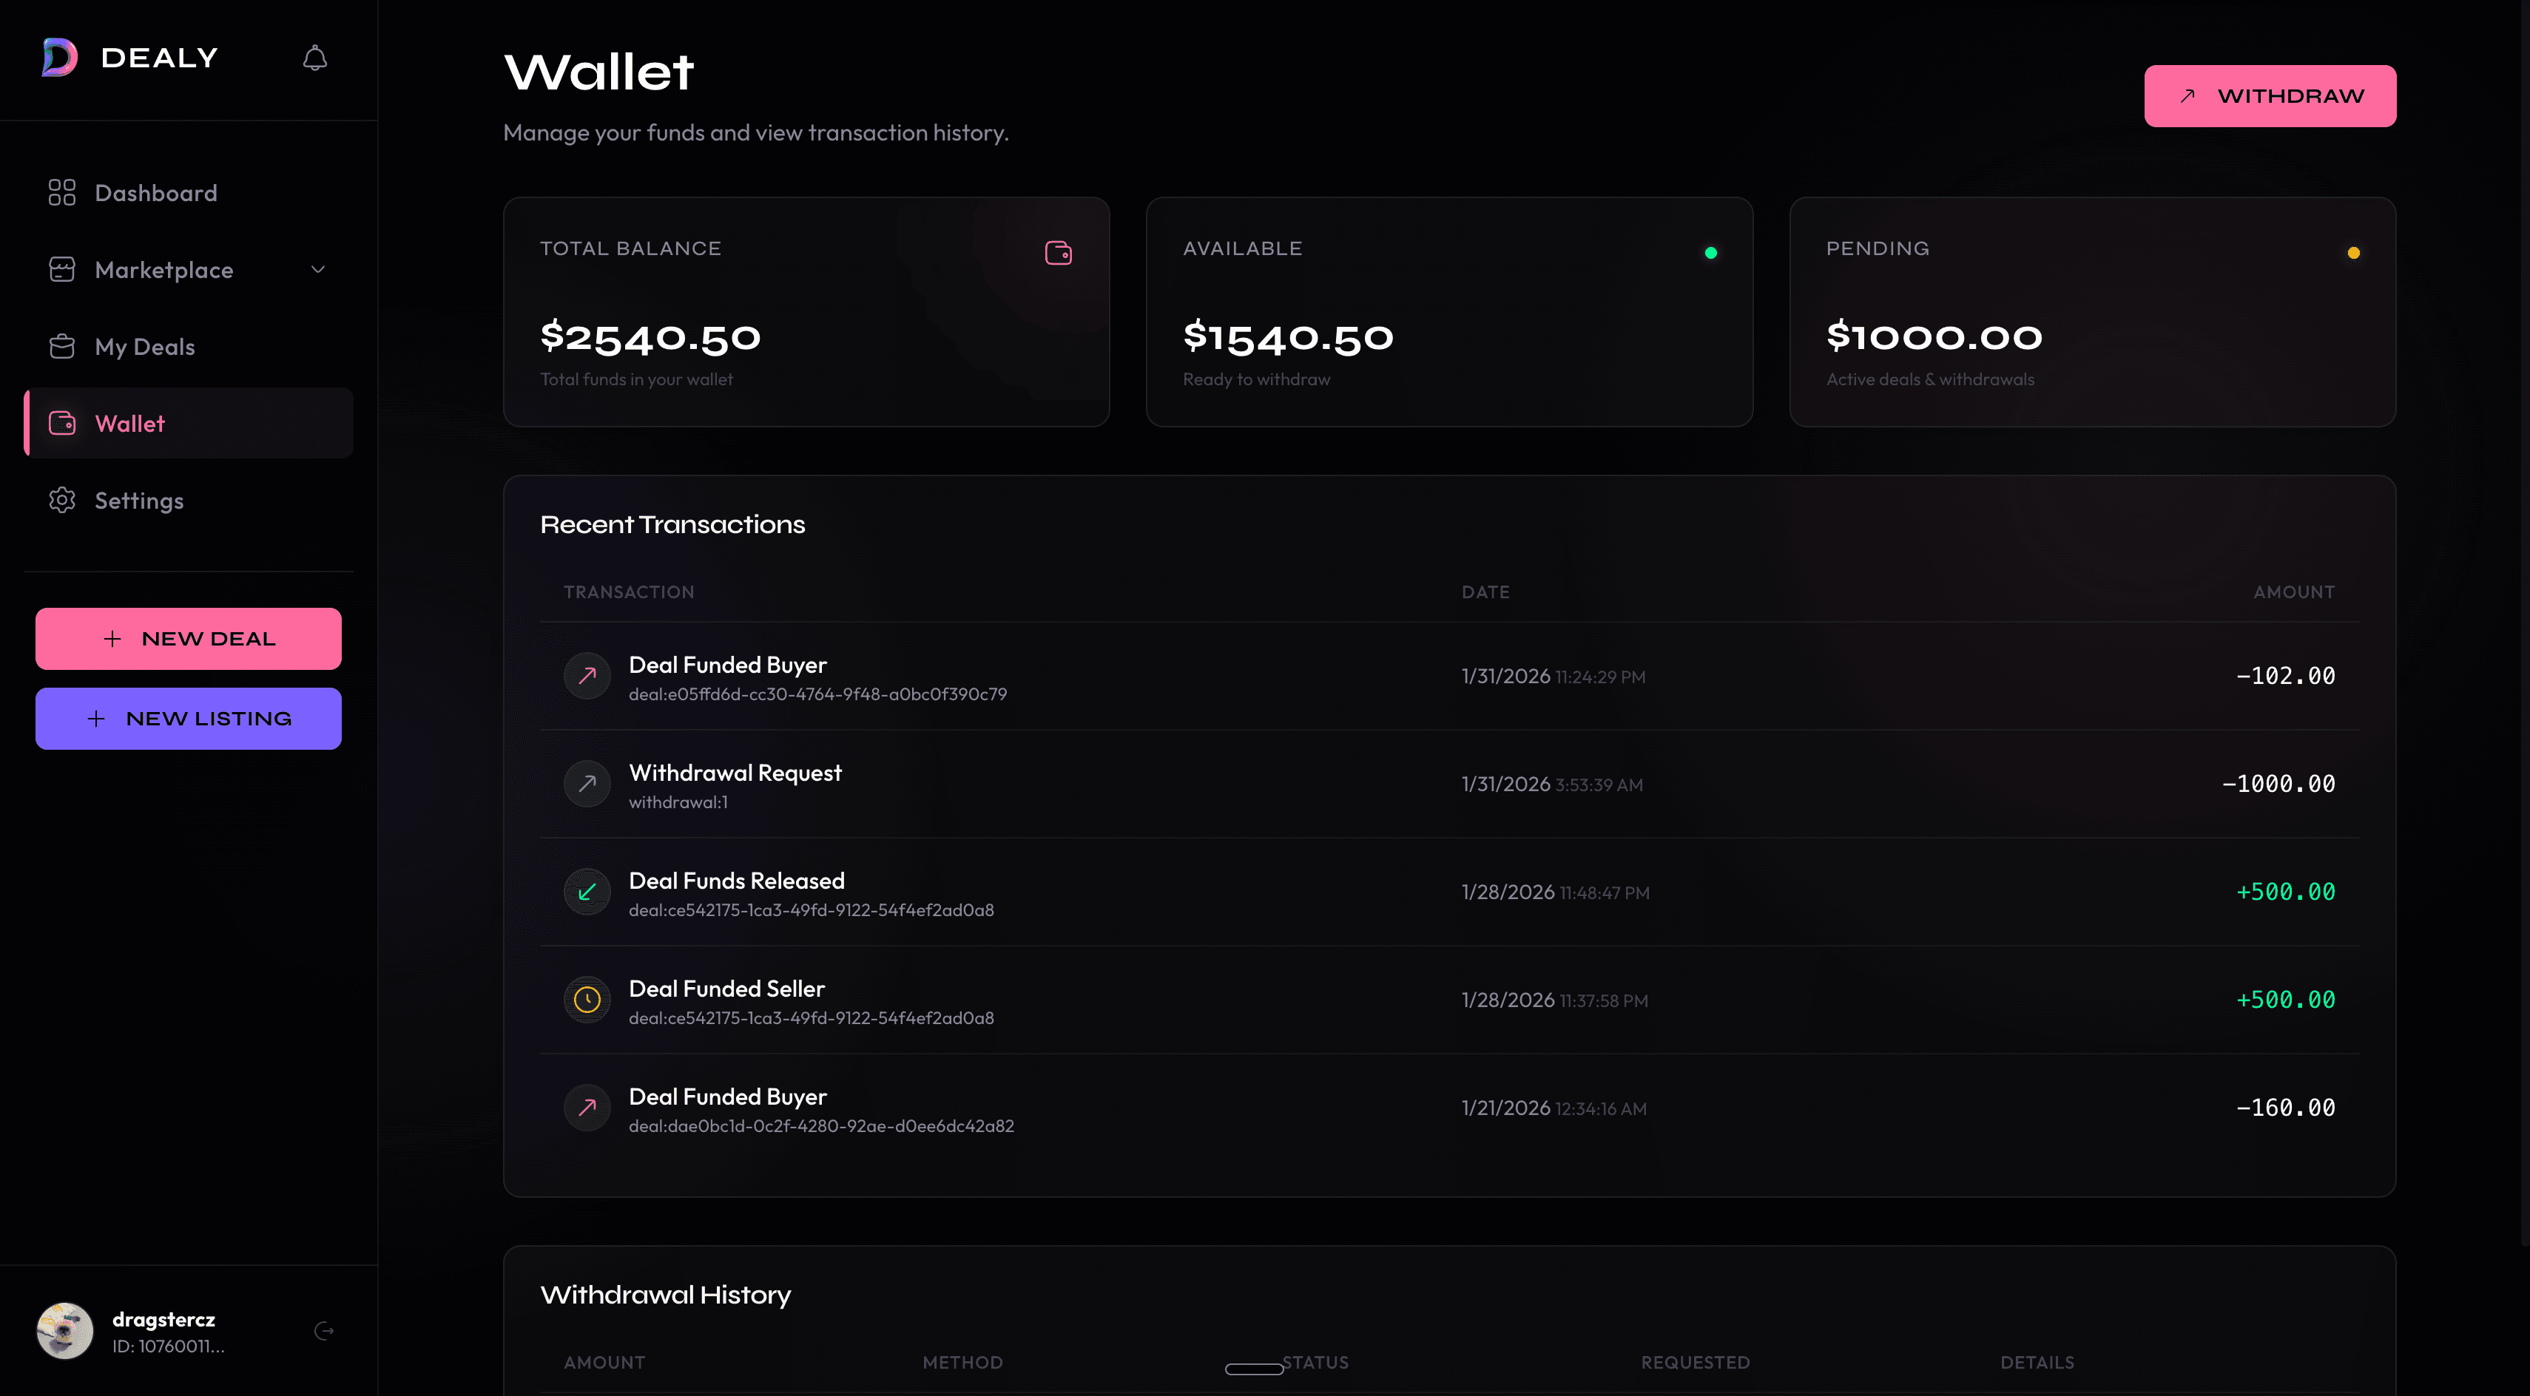Click the notification bell icon
Image resolution: width=2530 pixels, height=1396 pixels.
[314, 57]
